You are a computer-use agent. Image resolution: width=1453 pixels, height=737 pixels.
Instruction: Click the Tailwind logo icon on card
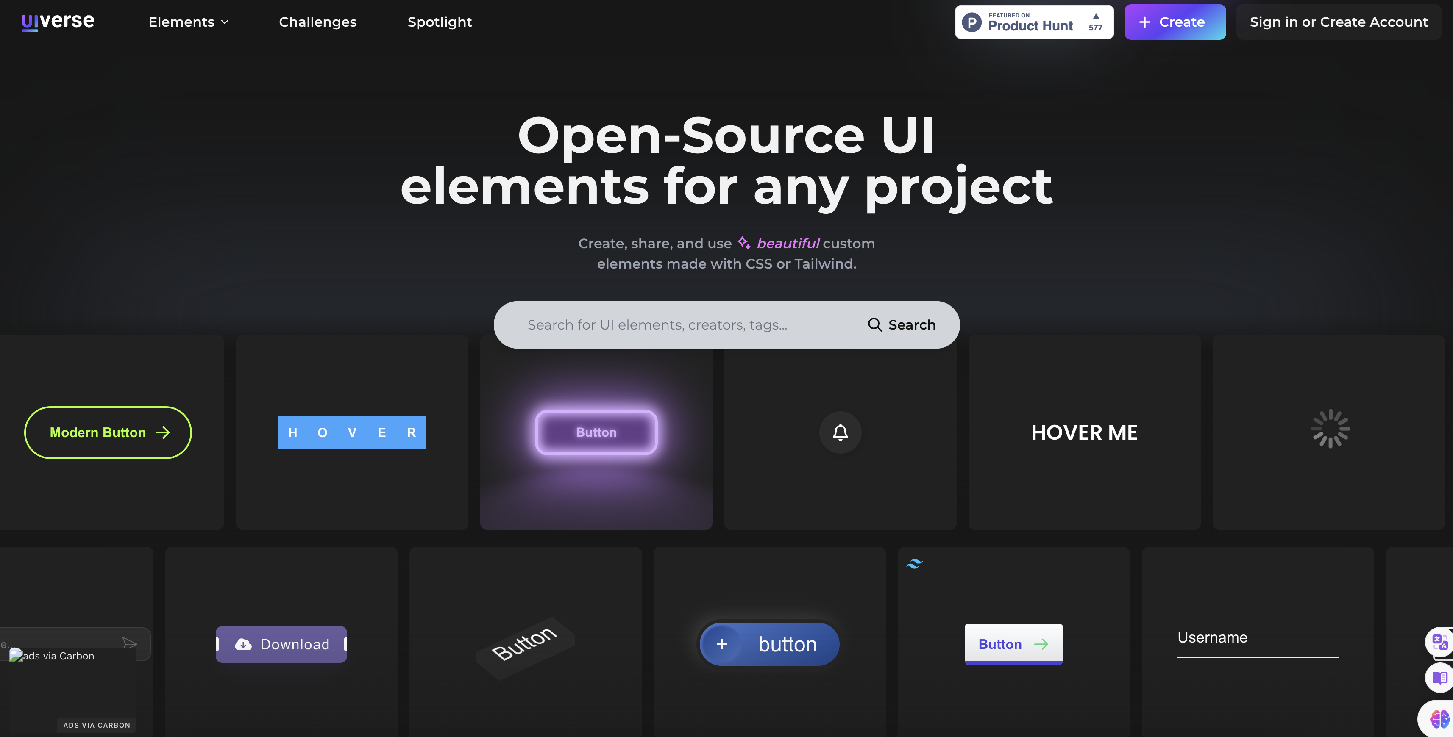point(914,563)
